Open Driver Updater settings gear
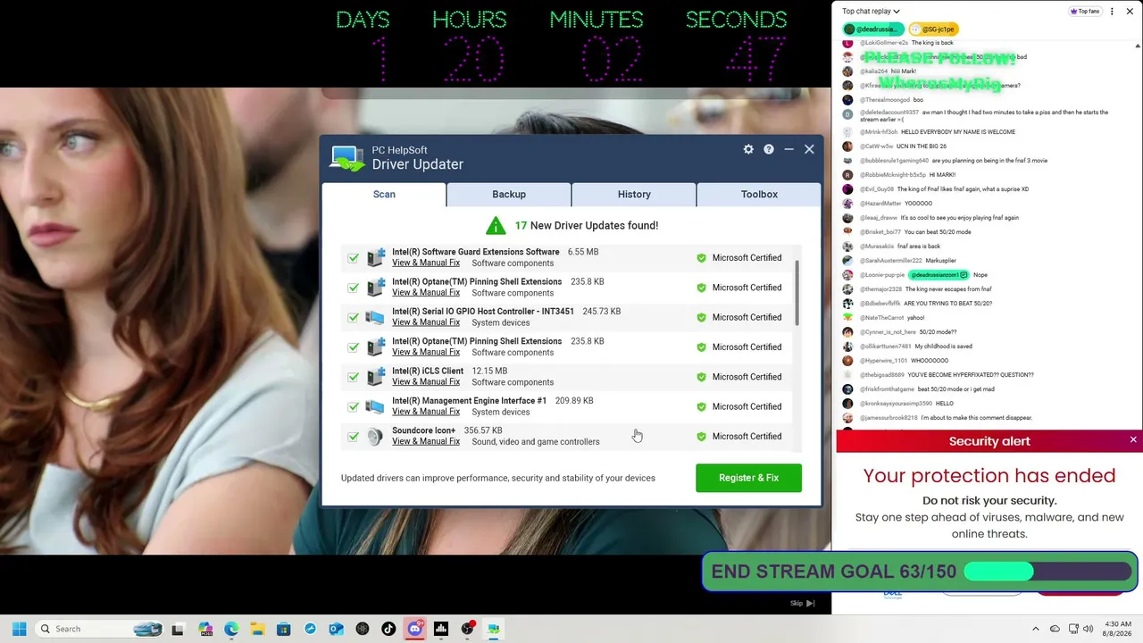This screenshot has width=1143, height=643. (x=748, y=149)
